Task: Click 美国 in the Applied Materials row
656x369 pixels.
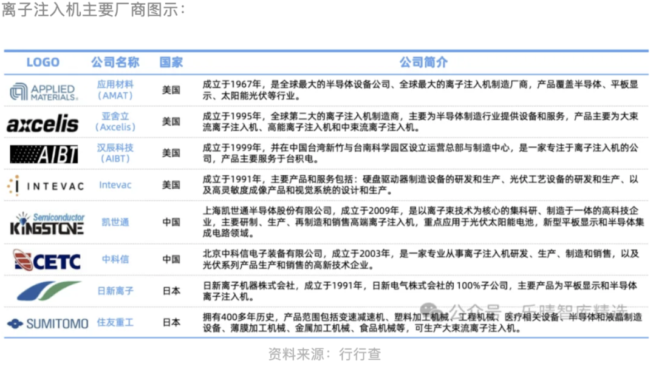Action: [x=171, y=90]
